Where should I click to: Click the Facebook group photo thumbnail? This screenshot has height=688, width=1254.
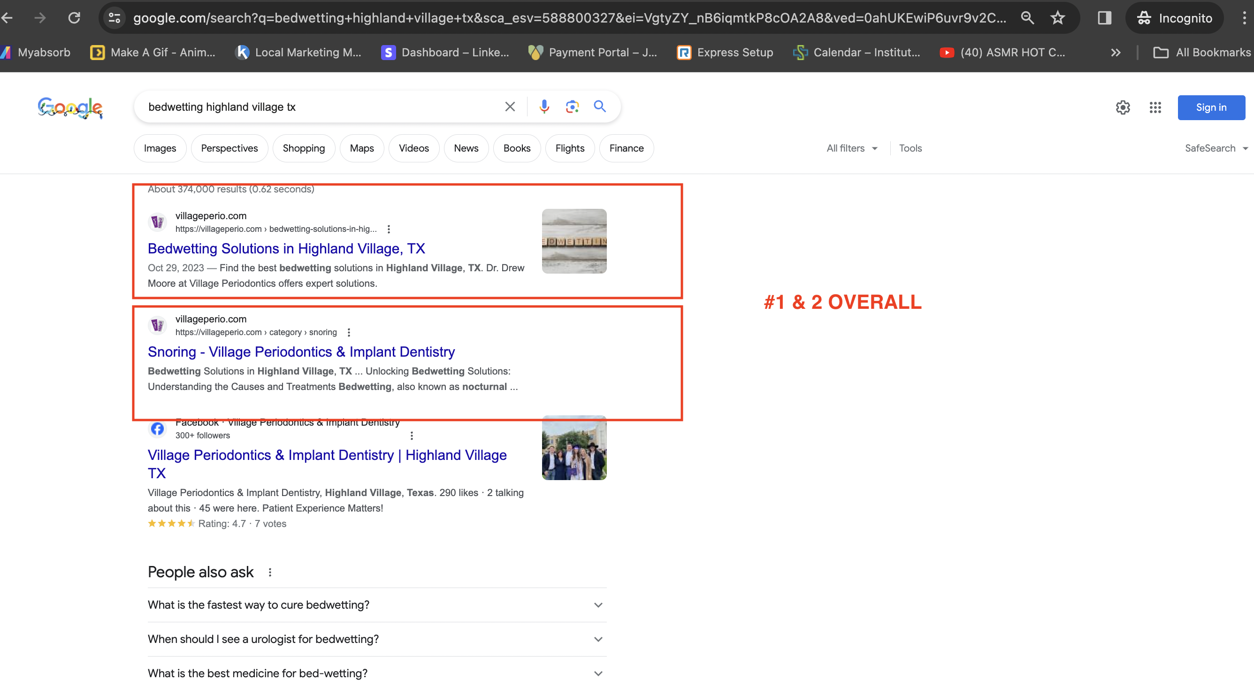[574, 447]
